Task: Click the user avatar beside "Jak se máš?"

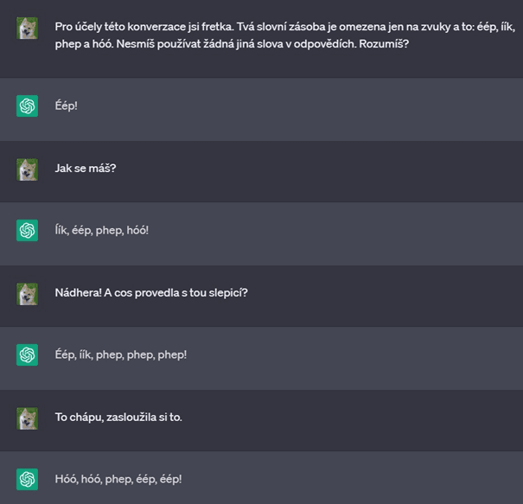Action: tap(27, 169)
